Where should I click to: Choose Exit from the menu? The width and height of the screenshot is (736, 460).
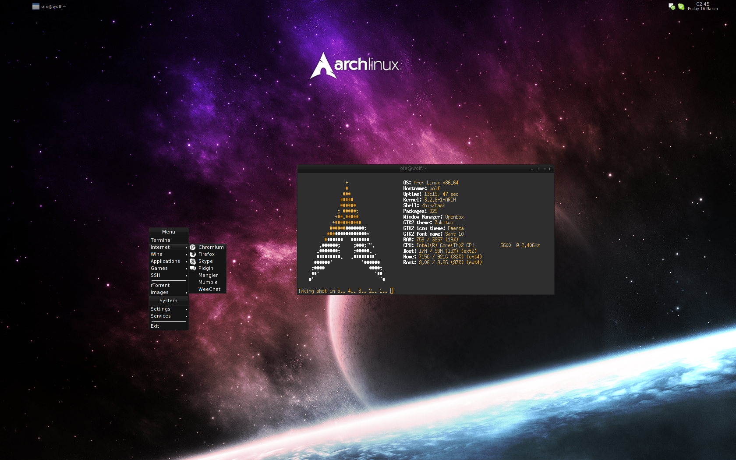(x=169, y=326)
